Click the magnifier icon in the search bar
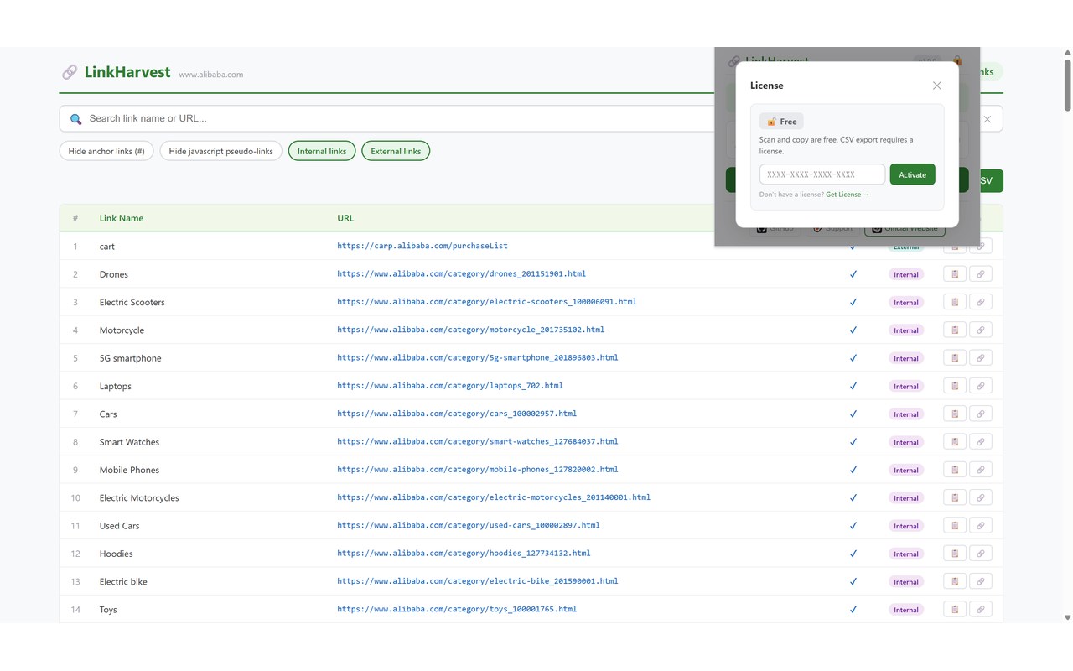Viewport: 1073px width, 671px height. 76,119
